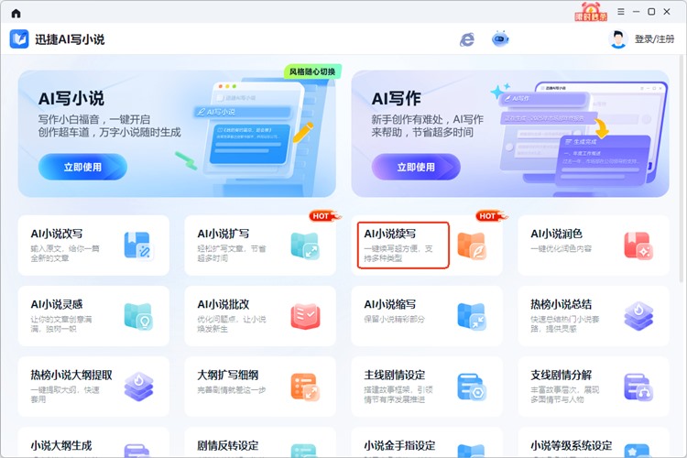Click the user avatar icon
Viewport: 687px width, 458px height.
click(617, 39)
